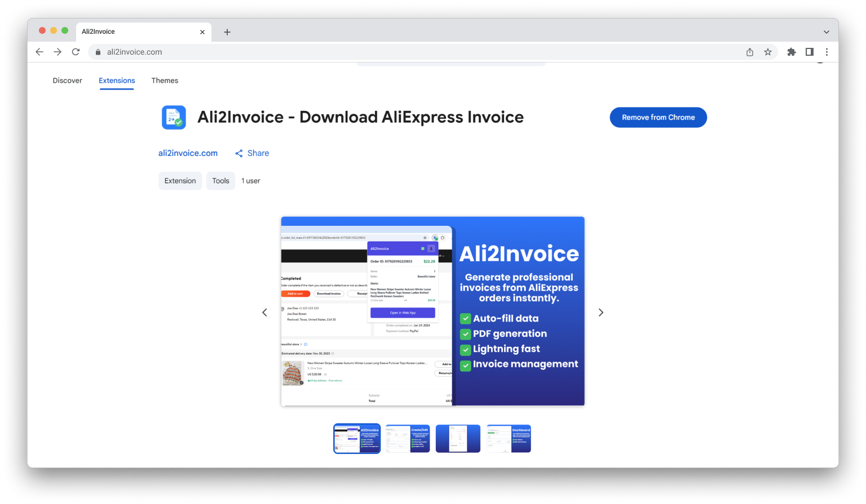Click the Extensions puzzle icon in the toolbar
This screenshot has height=504, width=866.
coord(791,51)
